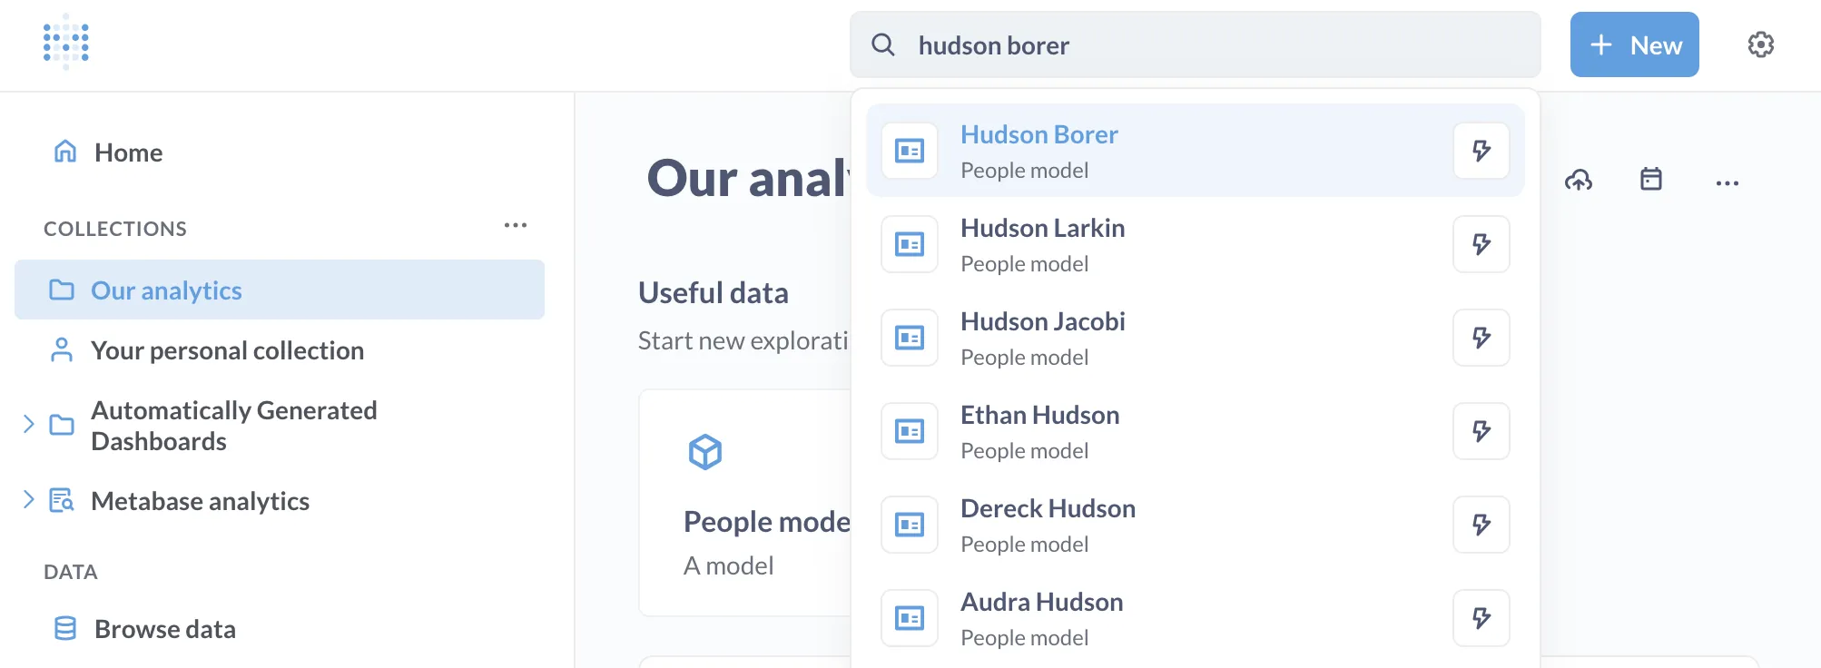Open the Hudson Borer search result
The image size is (1821, 668).
click(x=1039, y=134)
